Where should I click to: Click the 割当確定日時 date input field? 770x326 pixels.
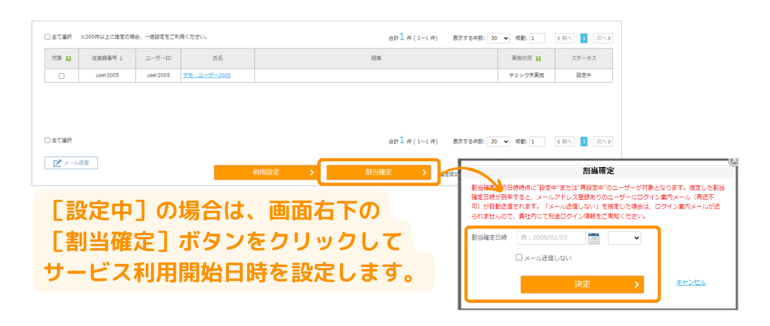pos(551,238)
